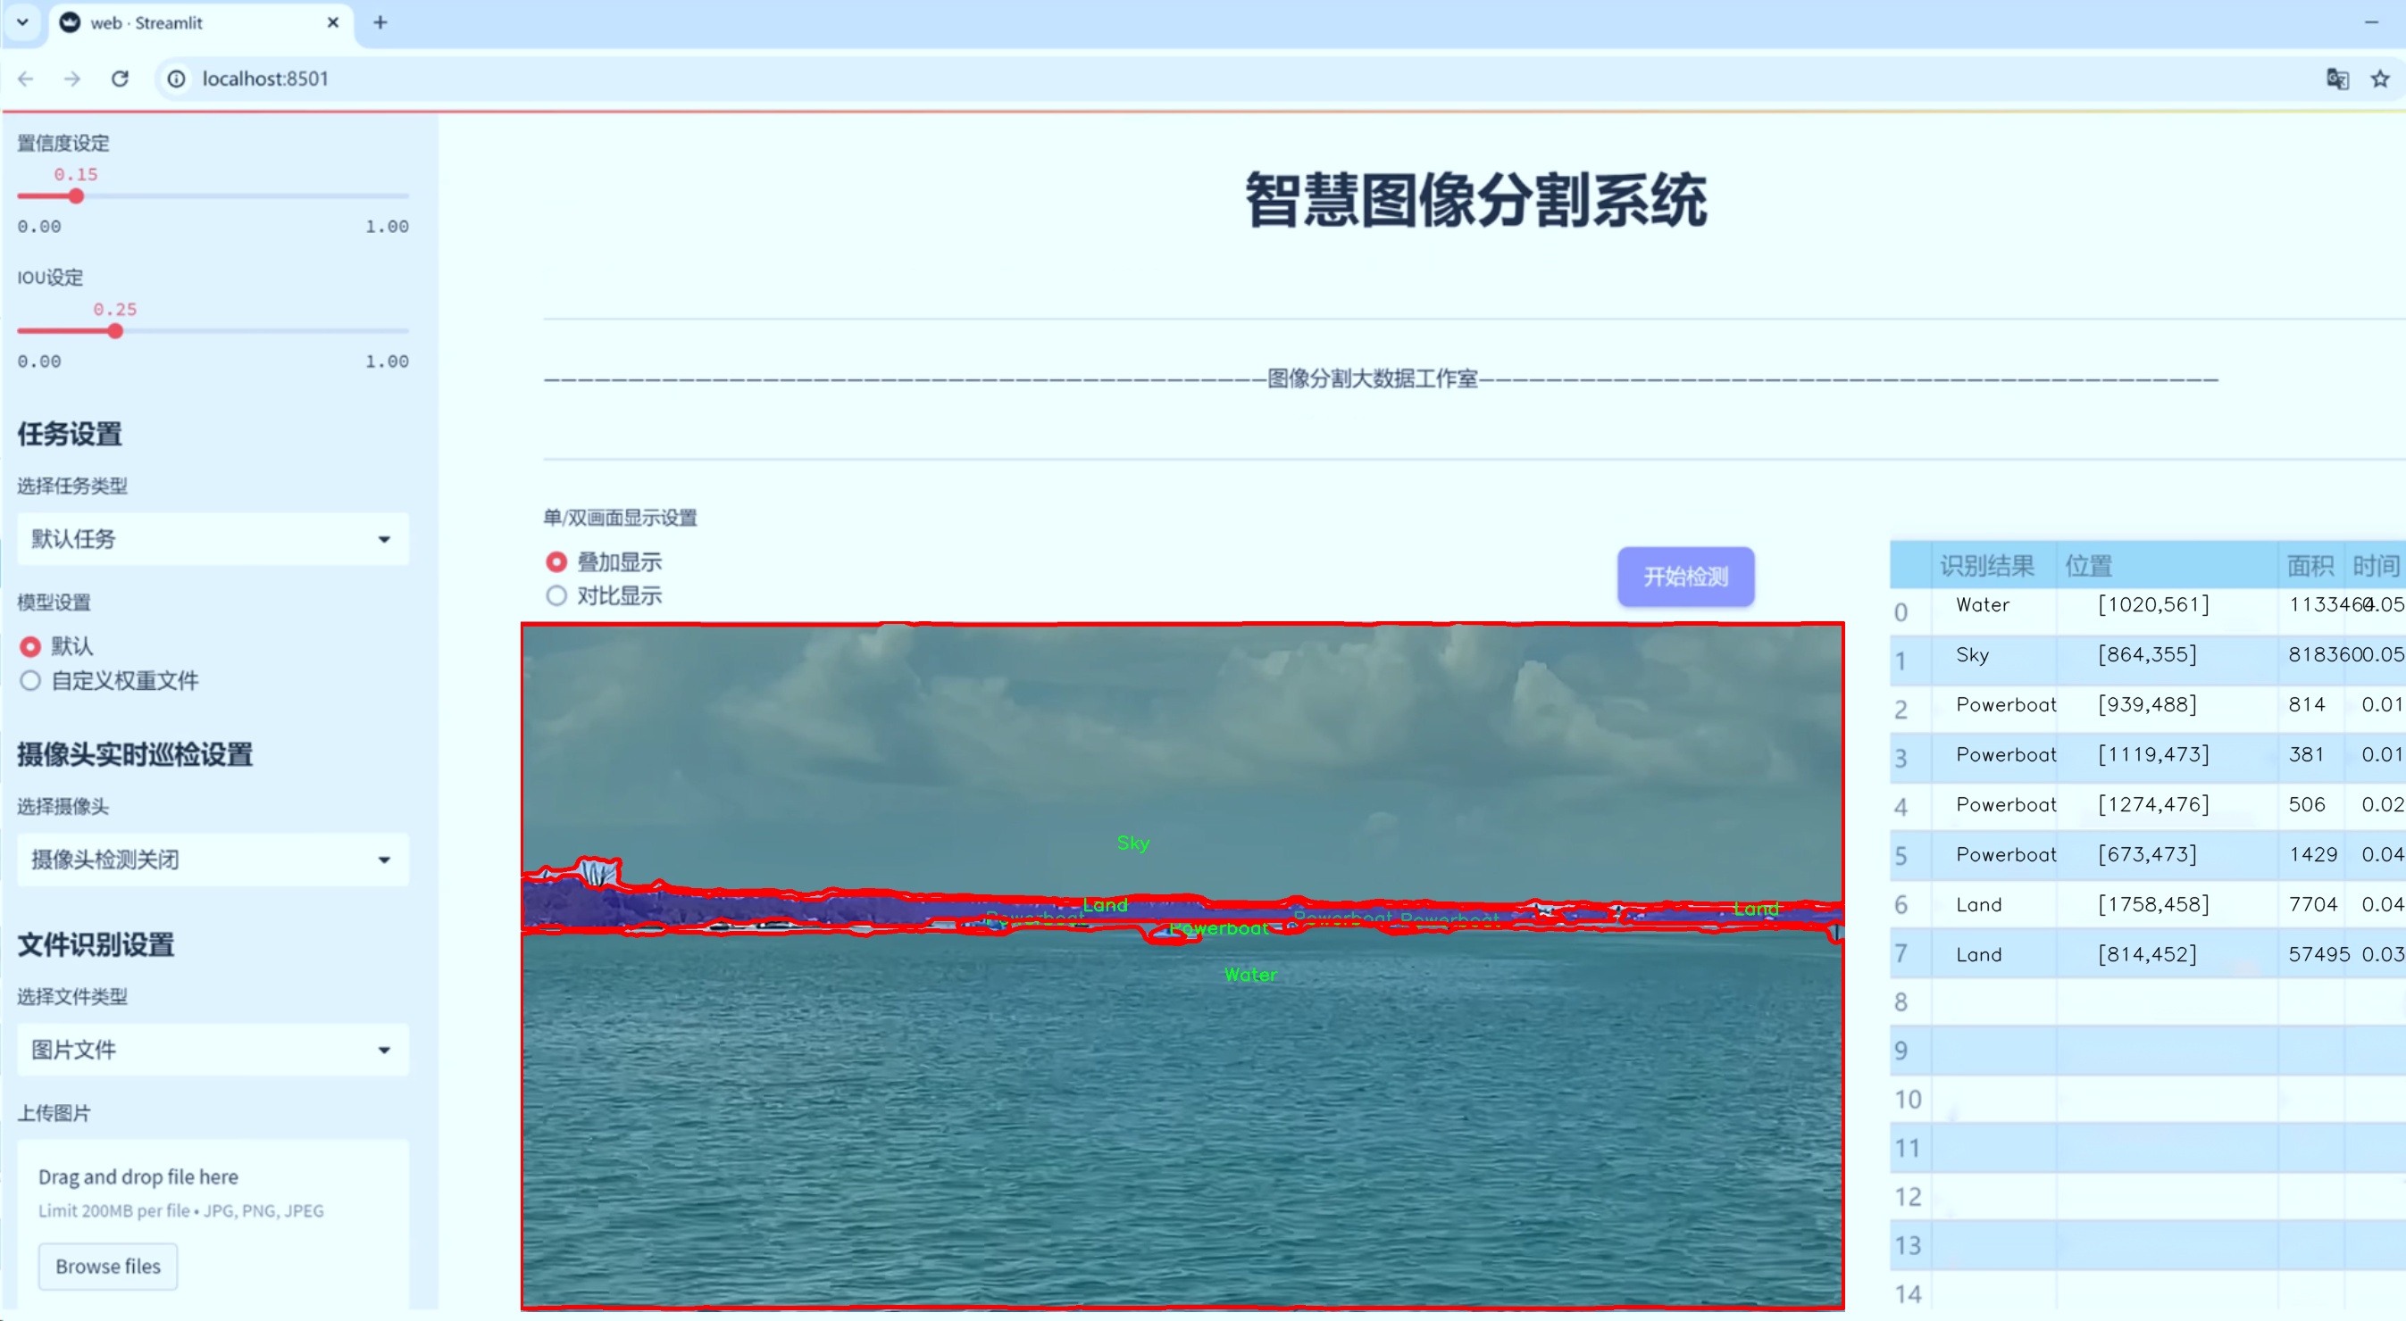The image size is (2406, 1321).
Task: Close the web · Streamlit tab
Action: pos(332,22)
